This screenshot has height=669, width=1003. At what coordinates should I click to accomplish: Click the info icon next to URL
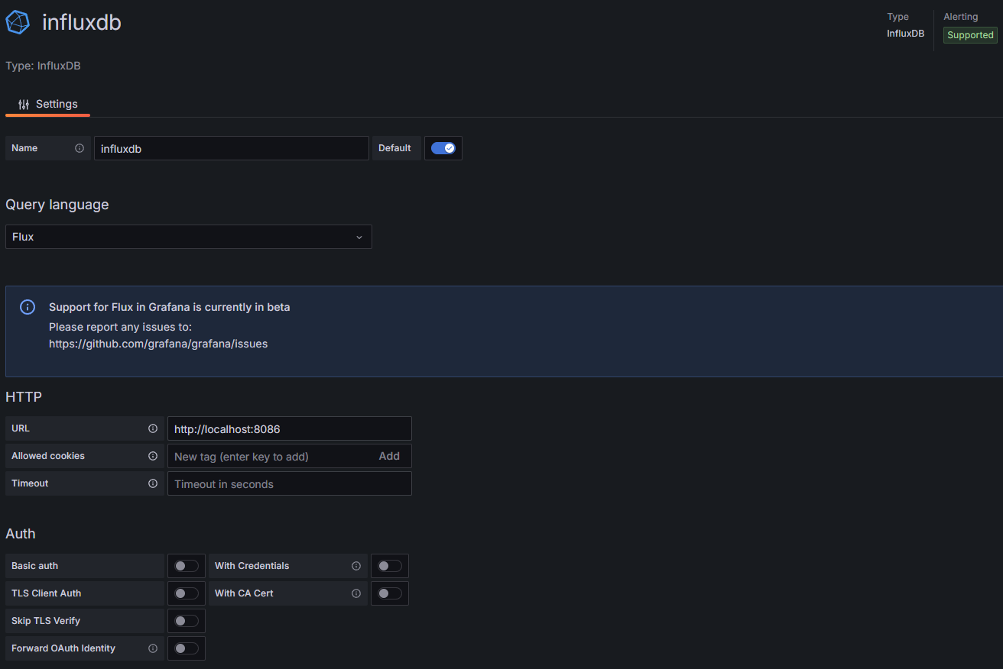pos(152,428)
